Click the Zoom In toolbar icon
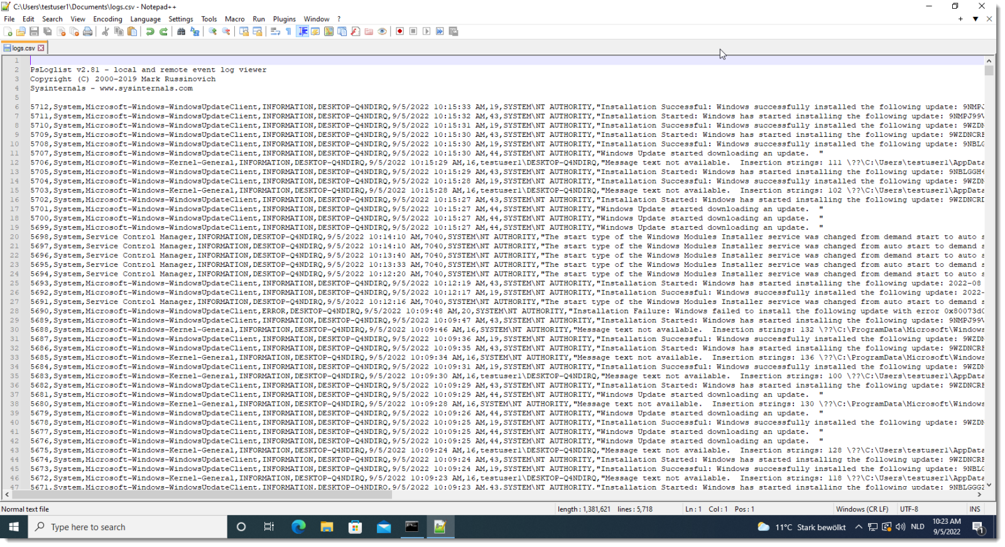Image resolution: width=1005 pixels, height=547 pixels. coord(213,31)
